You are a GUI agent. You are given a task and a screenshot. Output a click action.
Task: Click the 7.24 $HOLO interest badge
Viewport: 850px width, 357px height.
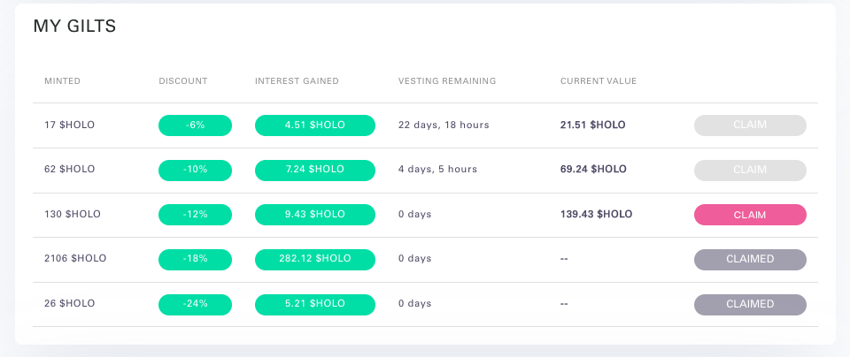(314, 170)
